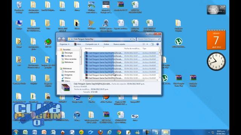Image resolution: width=241 pixels, height=135 pixels.
Task: Open Sitios recientes in the navigation pane
Action: pos(70,59)
